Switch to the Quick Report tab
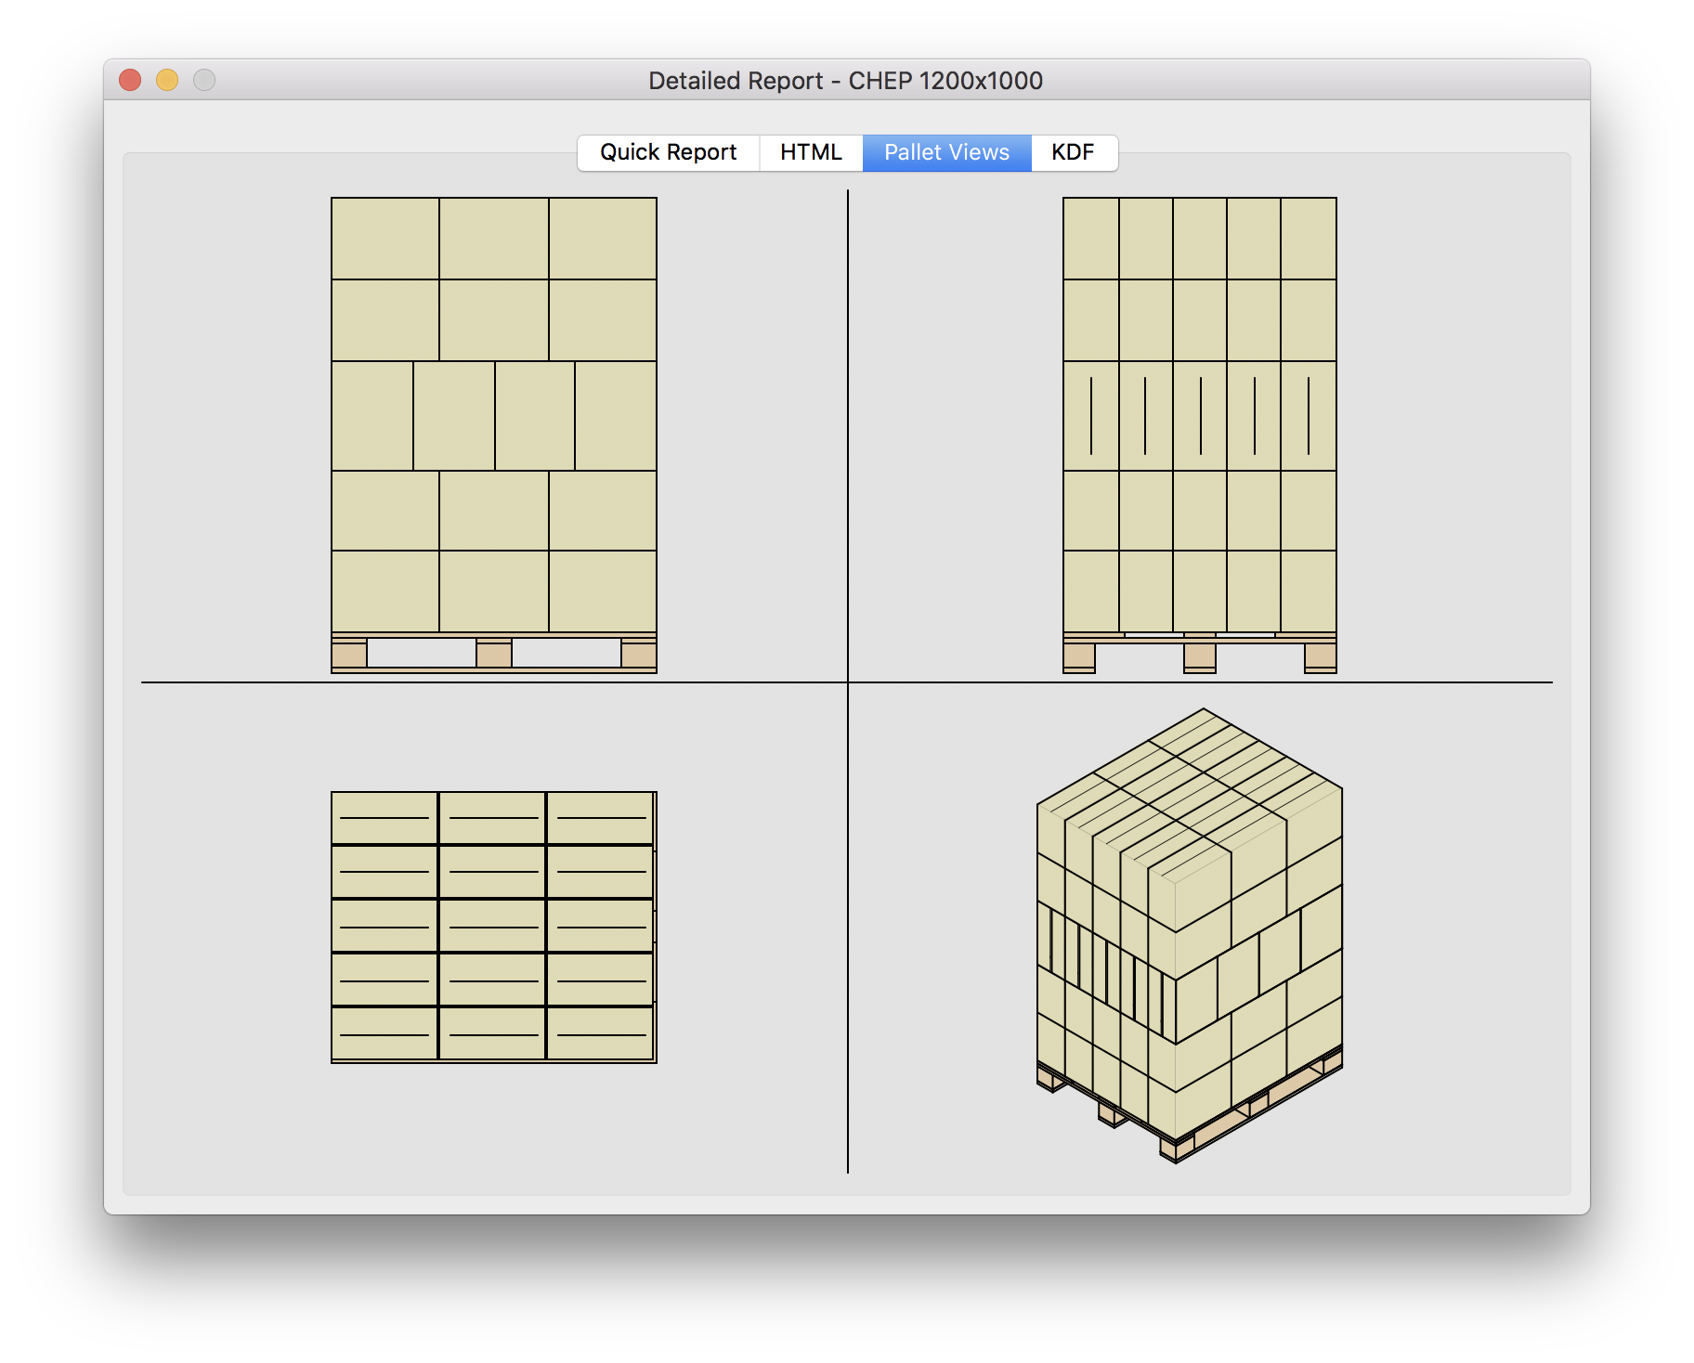This screenshot has width=1694, height=1363. pyautogui.click(x=668, y=152)
